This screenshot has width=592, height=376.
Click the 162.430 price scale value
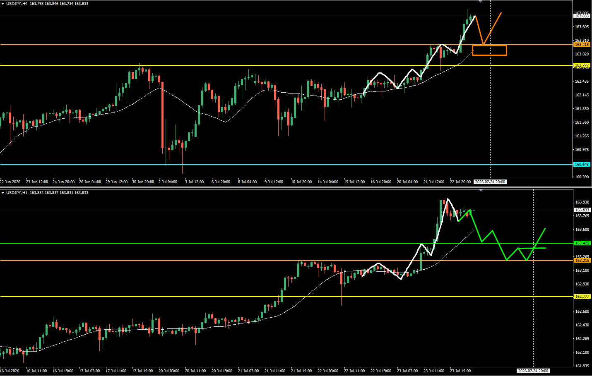[582, 325]
